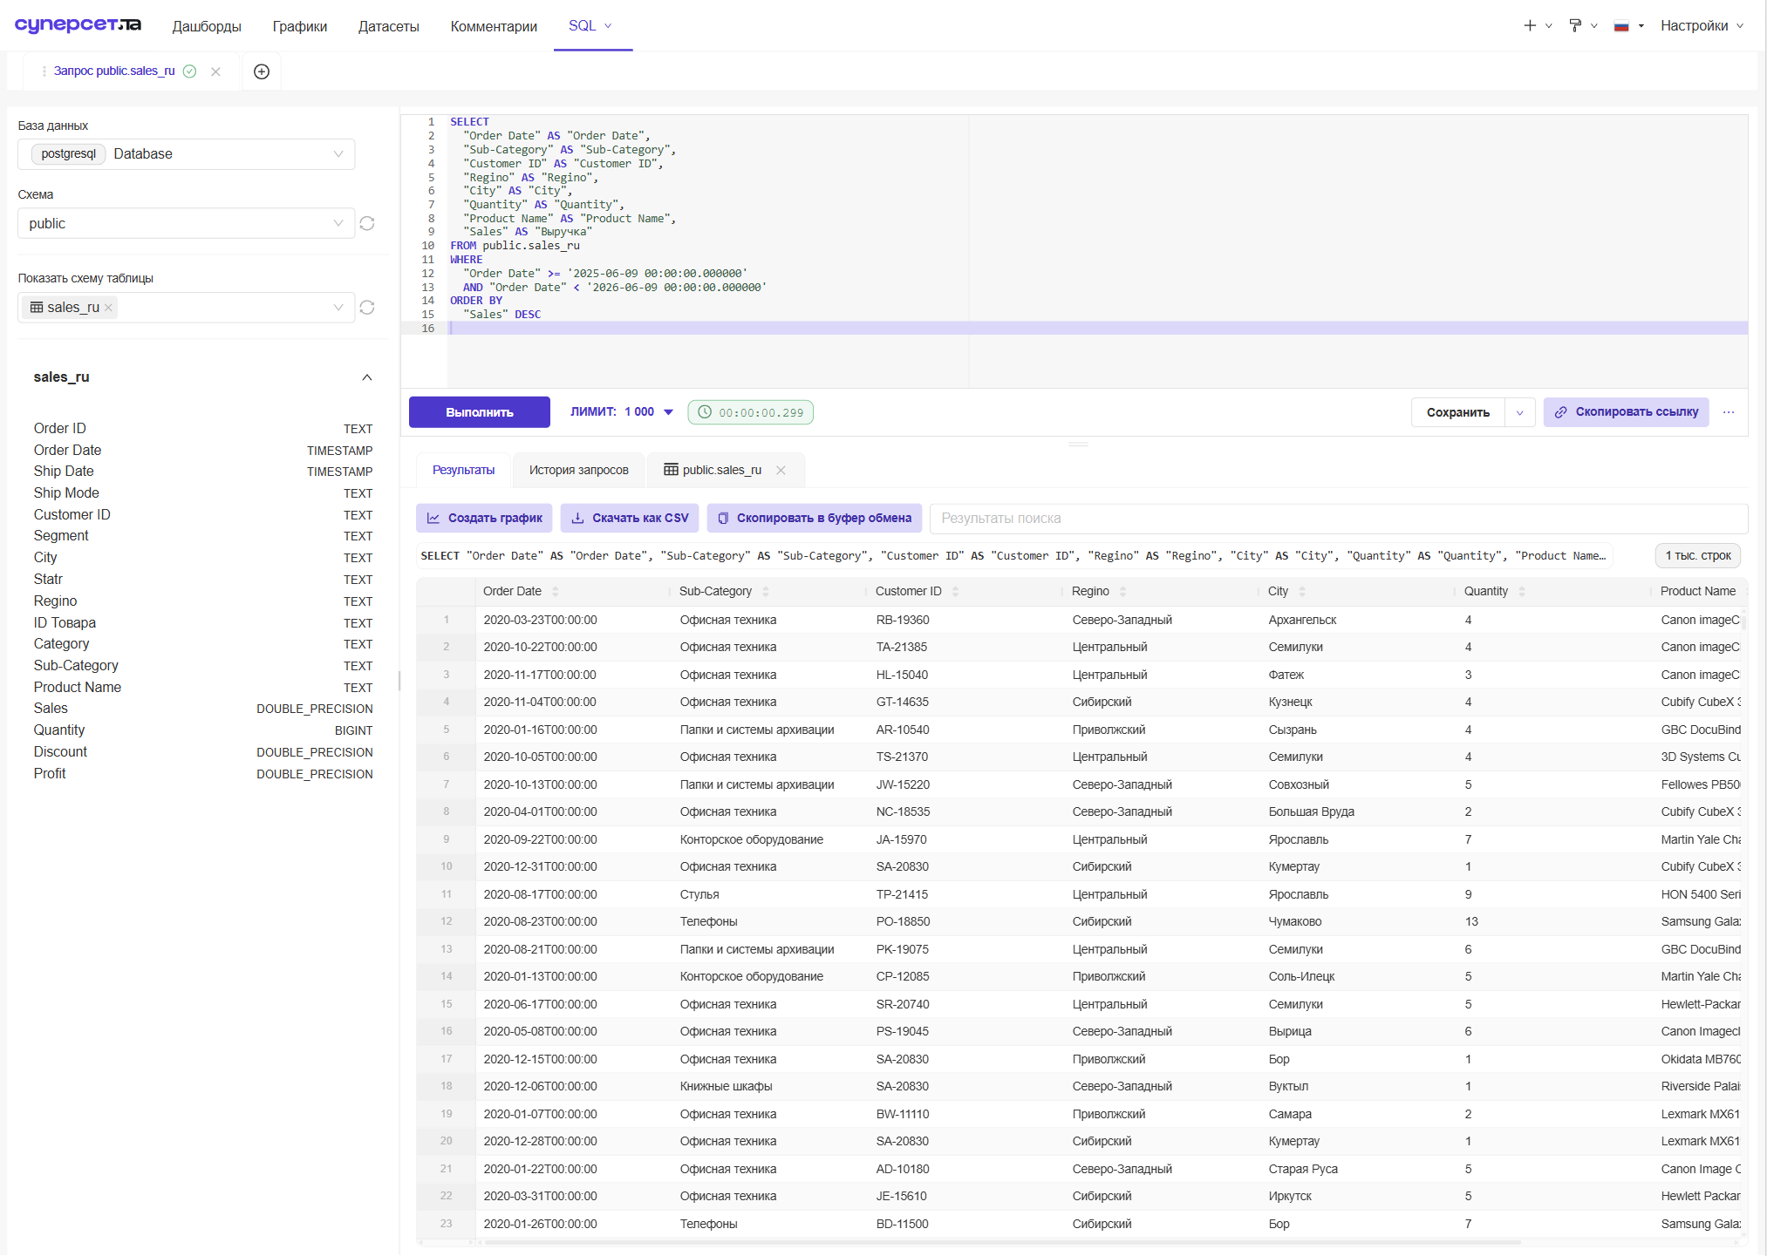Image resolution: width=1767 pixels, height=1256 pixels.
Task: Click the Superset logo
Action: (78, 24)
